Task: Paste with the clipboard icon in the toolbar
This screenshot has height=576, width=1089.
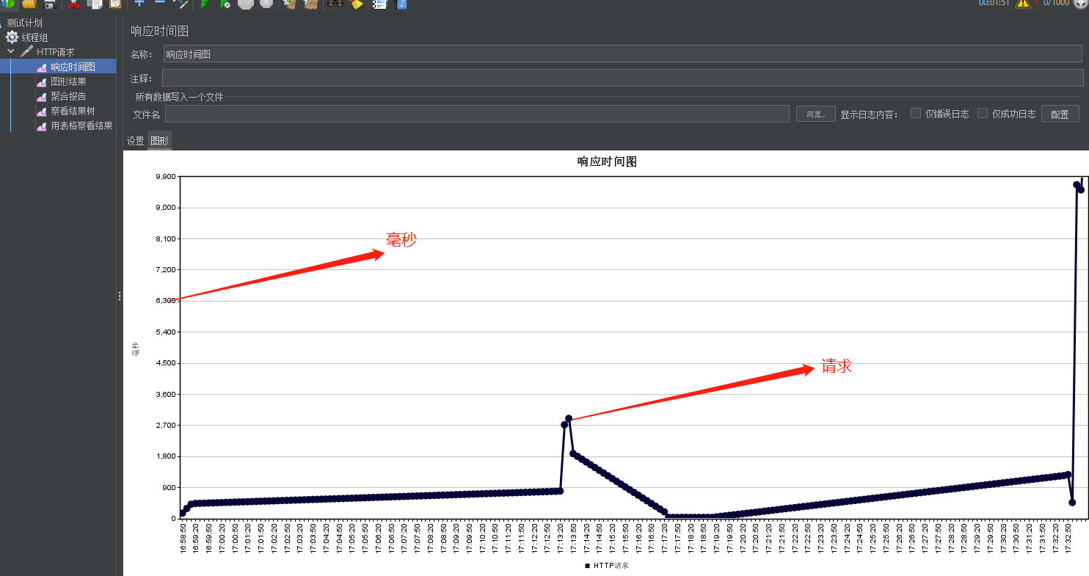Action: click(x=115, y=4)
